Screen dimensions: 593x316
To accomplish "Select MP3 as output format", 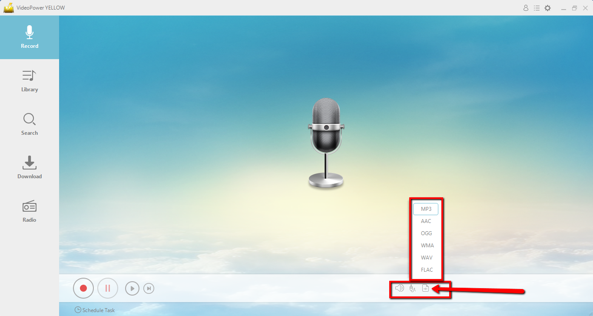I will click(426, 209).
